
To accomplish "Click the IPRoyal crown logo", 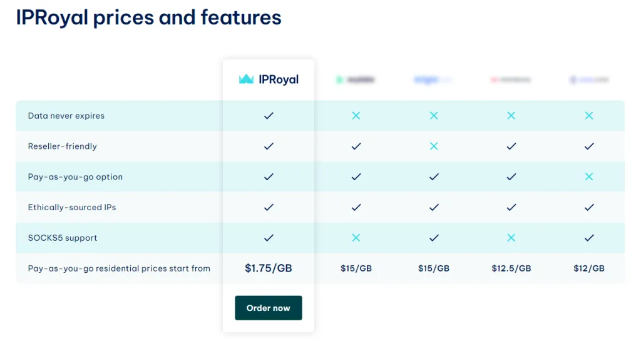I will (246, 79).
